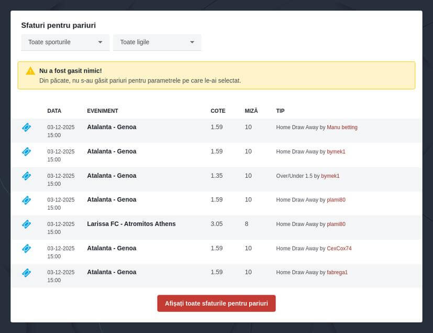
Task: Click ticket icon in Over/Under 1.5 row
Action: coord(26,176)
